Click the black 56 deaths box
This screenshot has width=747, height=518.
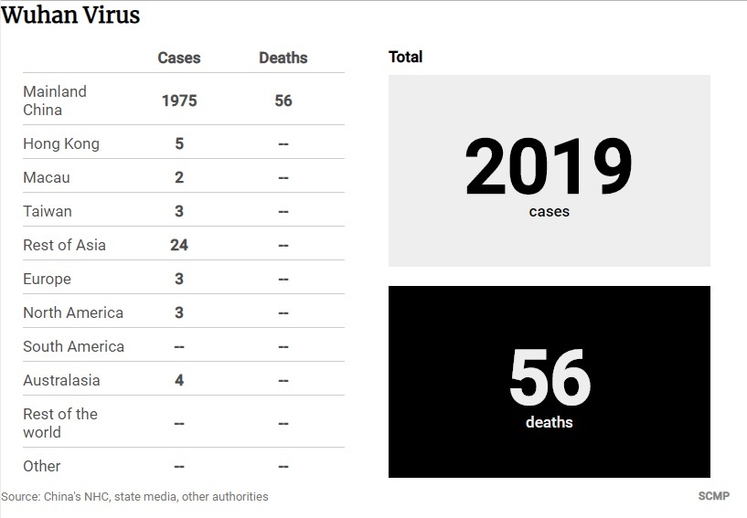(549, 382)
